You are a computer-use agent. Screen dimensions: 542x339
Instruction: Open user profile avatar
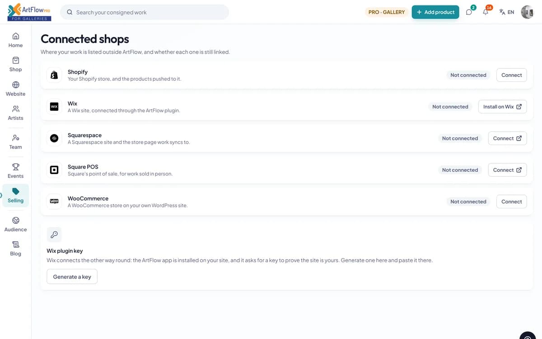click(527, 12)
